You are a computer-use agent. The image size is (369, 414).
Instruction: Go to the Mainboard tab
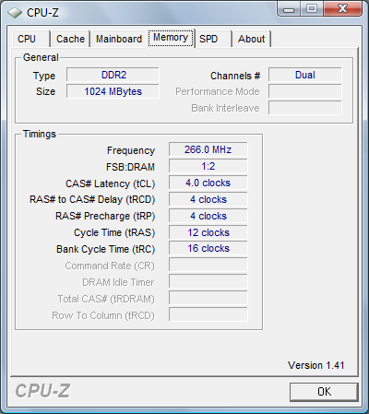(x=119, y=39)
